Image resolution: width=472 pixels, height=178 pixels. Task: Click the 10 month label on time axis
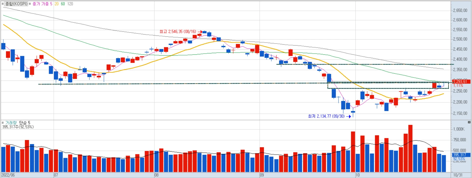click(357, 175)
